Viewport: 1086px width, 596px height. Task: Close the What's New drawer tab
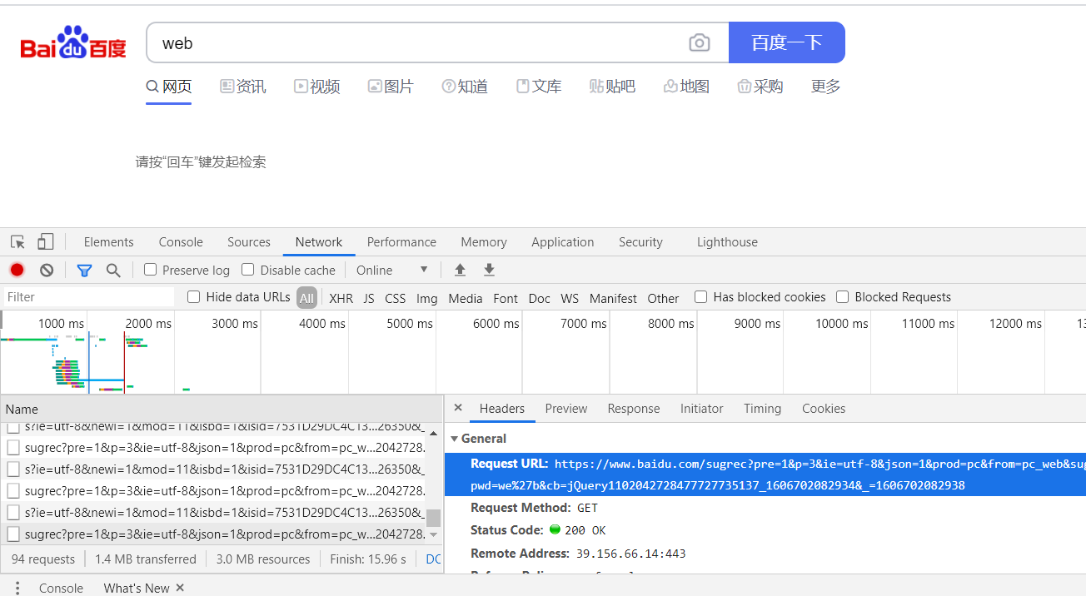click(x=179, y=588)
